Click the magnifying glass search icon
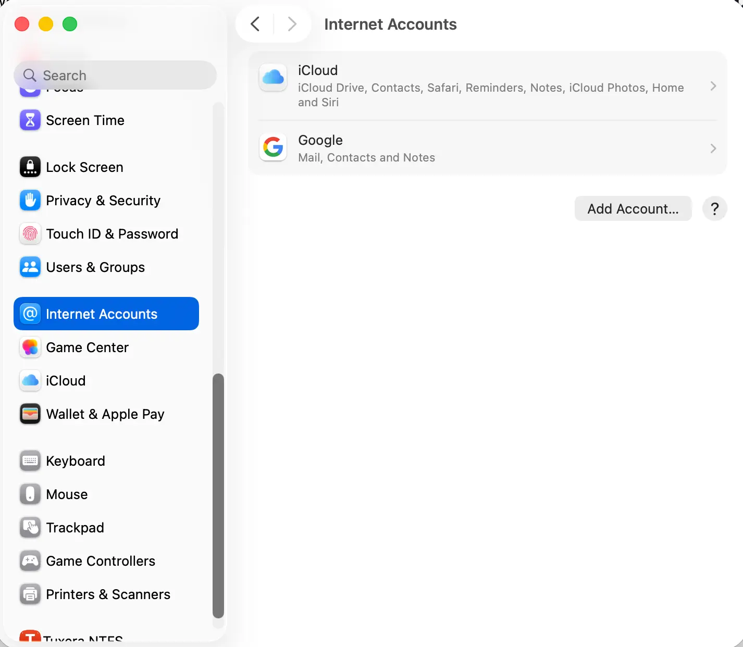Viewport: 743px width, 647px height. pos(30,76)
